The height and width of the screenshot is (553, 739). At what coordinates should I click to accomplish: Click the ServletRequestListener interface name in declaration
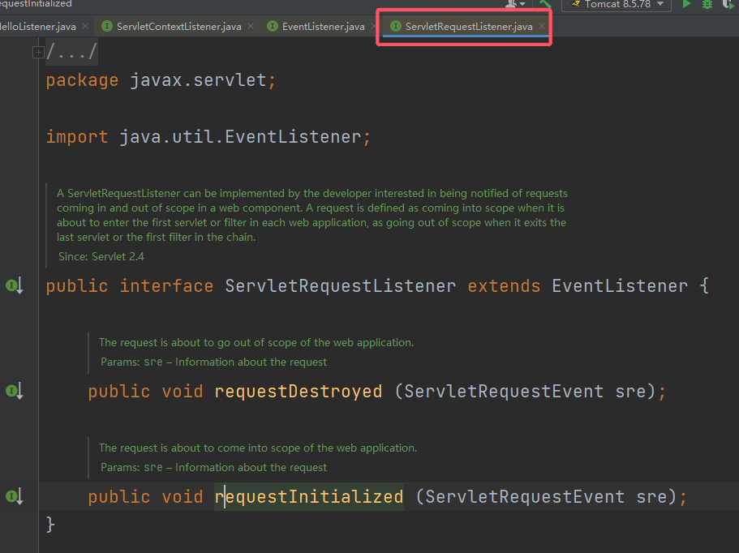click(x=340, y=286)
